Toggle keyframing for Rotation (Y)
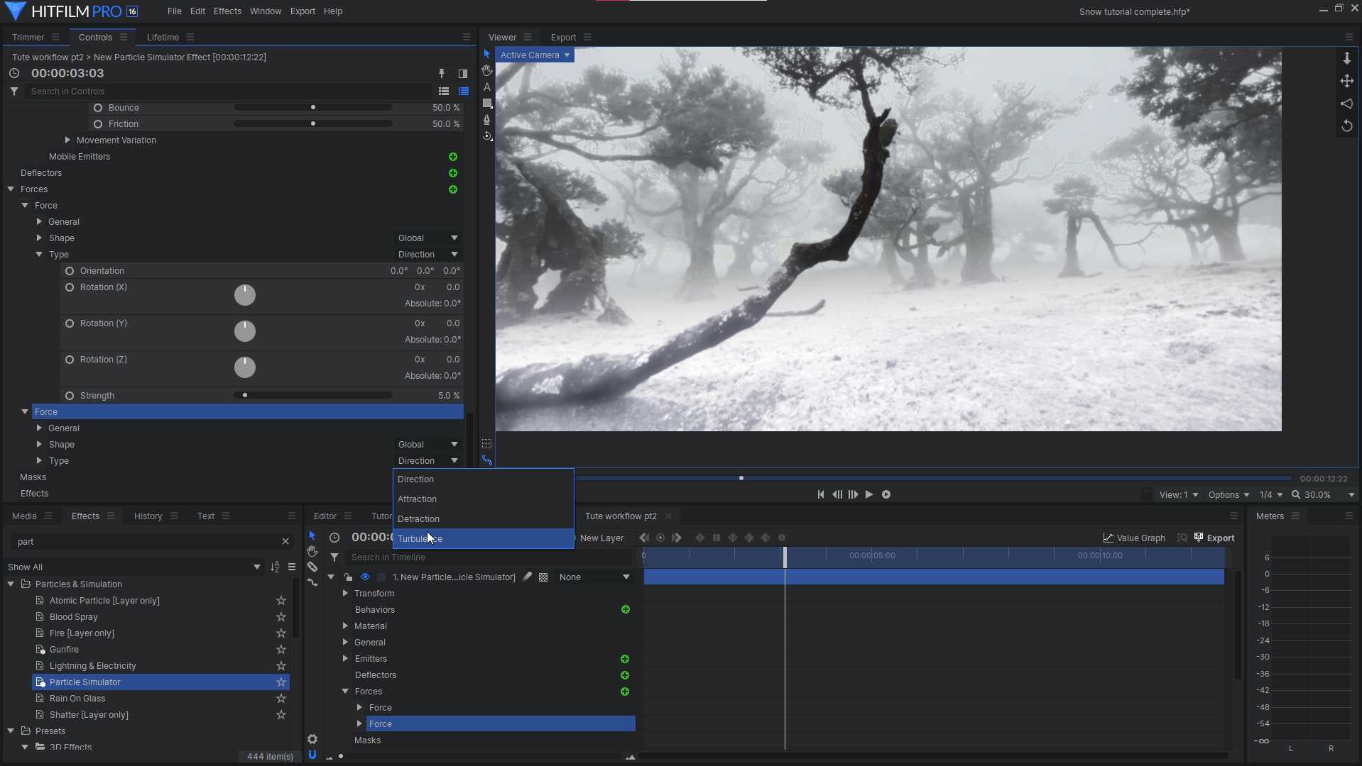 coord(70,323)
